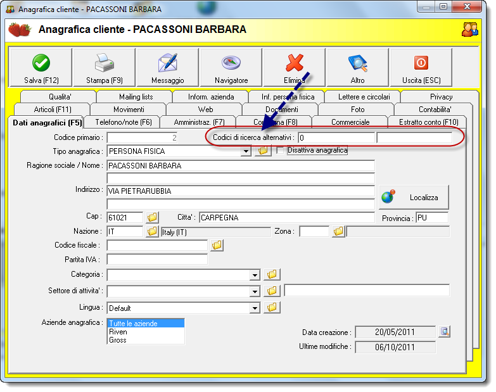
Task: Open the Contabilita' tab
Action: [x=435, y=110]
